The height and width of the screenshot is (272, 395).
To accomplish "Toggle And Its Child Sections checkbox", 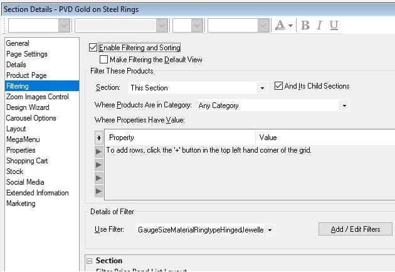I will [279, 87].
